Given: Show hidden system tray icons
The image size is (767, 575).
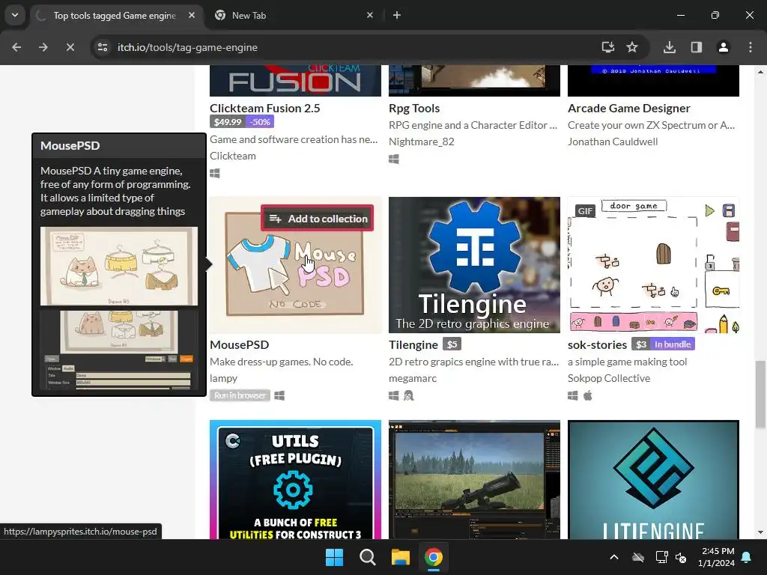Looking at the screenshot, I should pyautogui.click(x=614, y=557).
